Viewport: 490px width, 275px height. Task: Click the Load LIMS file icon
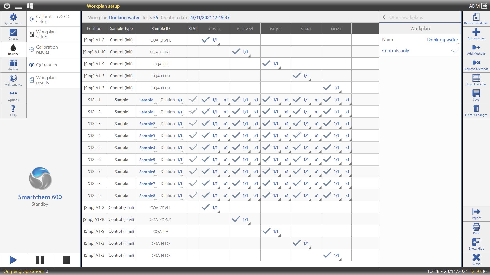click(x=476, y=78)
